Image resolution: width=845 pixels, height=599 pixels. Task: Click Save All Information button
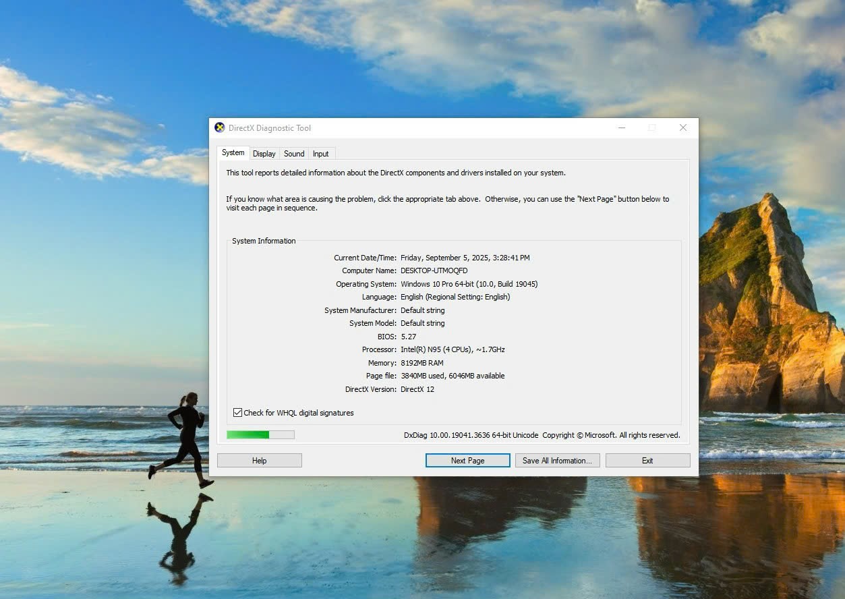(557, 461)
